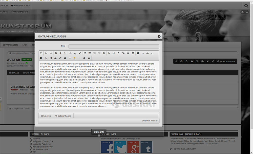The height and width of the screenshot is (154, 253).
Task: Toggle the editor source view square icon
Action: (x=41, y=53)
